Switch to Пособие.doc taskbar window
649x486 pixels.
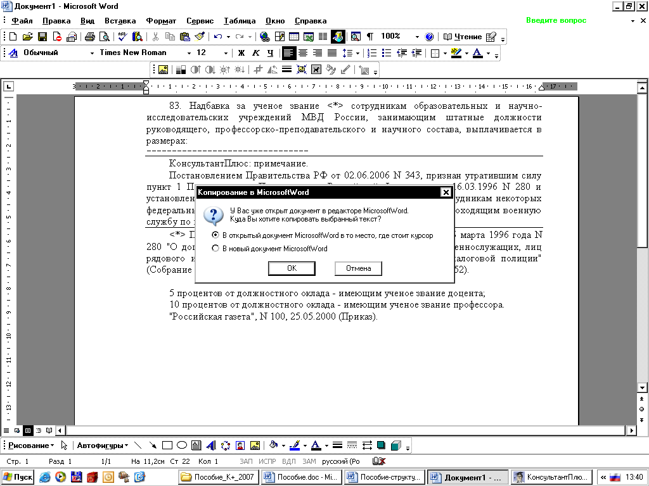302,477
